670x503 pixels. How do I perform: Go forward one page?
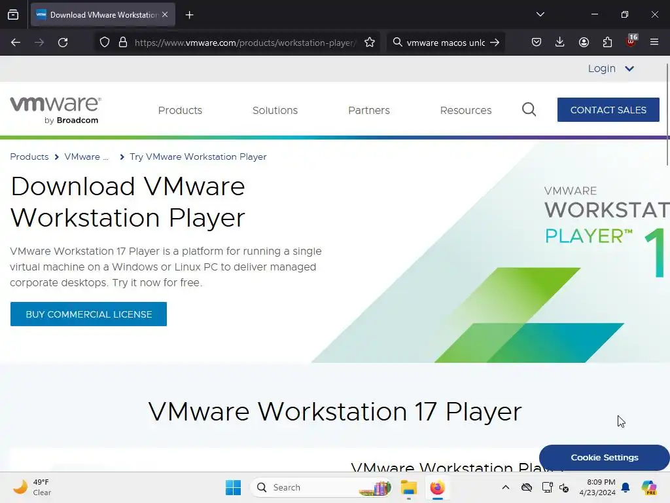tap(39, 43)
